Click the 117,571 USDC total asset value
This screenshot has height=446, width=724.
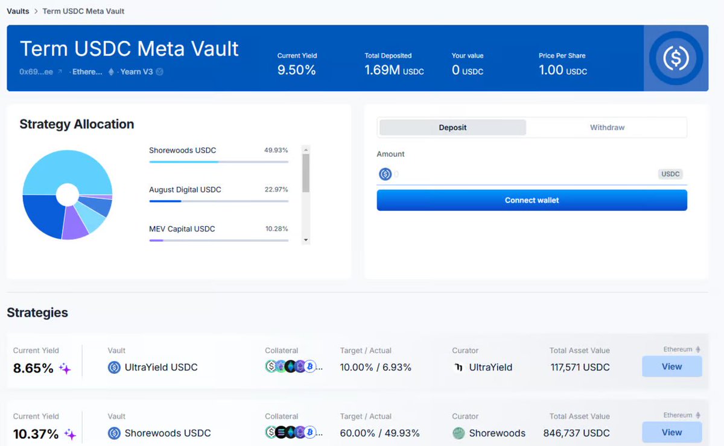580,367
